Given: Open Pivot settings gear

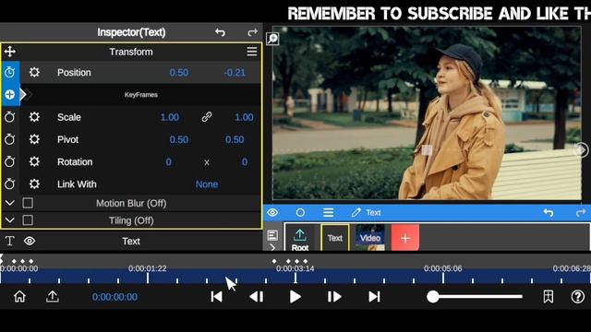Looking at the screenshot, I should (34, 139).
